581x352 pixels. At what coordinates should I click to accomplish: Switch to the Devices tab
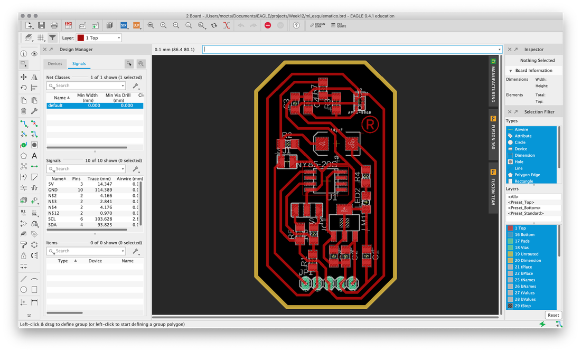55,64
